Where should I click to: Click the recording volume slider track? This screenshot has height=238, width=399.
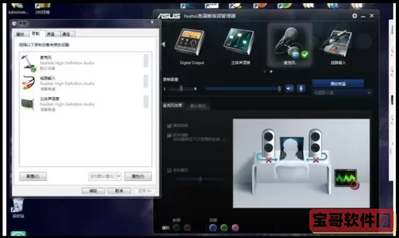click(243, 89)
